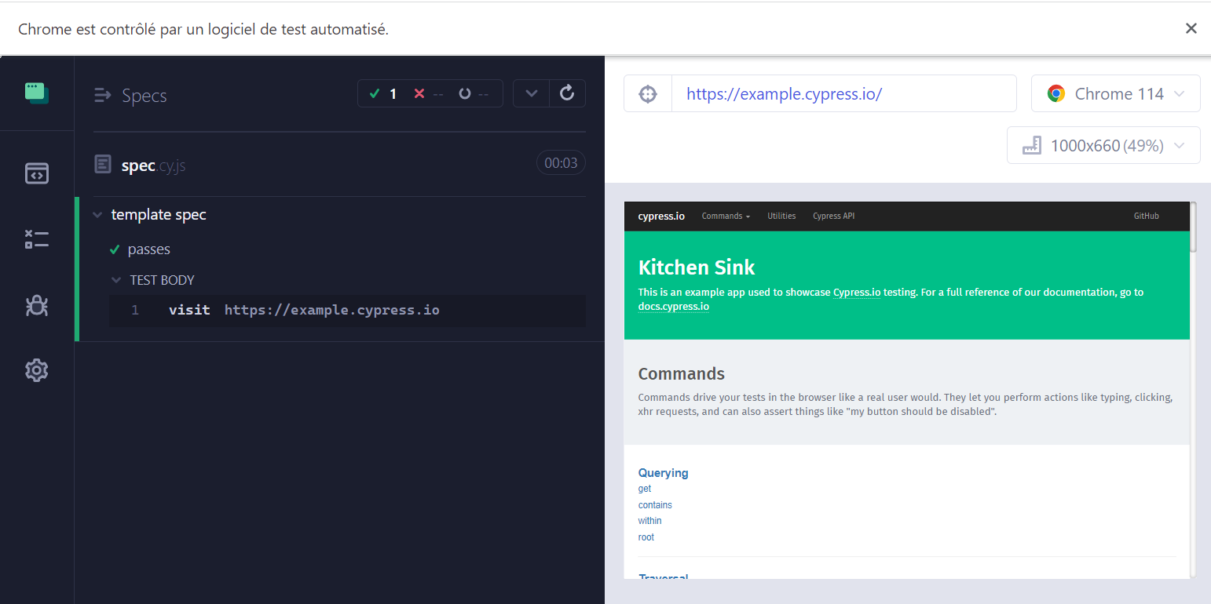
Task: Click the root command link
Action: coord(646,537)
